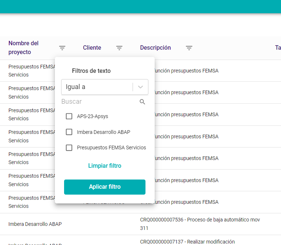This screenshot has height=245, width=281.
Task: Click the Limpiar filtro link
Action: 105,166
